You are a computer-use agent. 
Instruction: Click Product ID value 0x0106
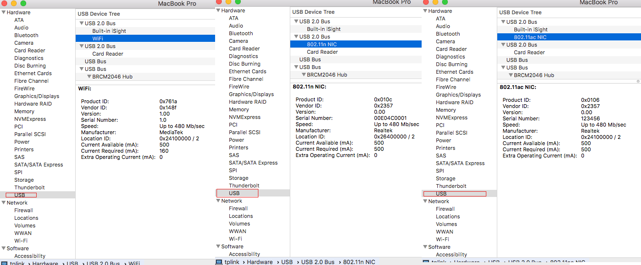point(590,100)
